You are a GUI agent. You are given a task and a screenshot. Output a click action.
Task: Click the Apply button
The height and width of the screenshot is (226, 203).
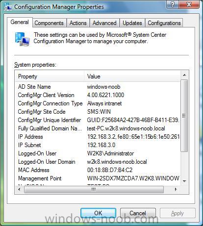(x=178, y=213)
